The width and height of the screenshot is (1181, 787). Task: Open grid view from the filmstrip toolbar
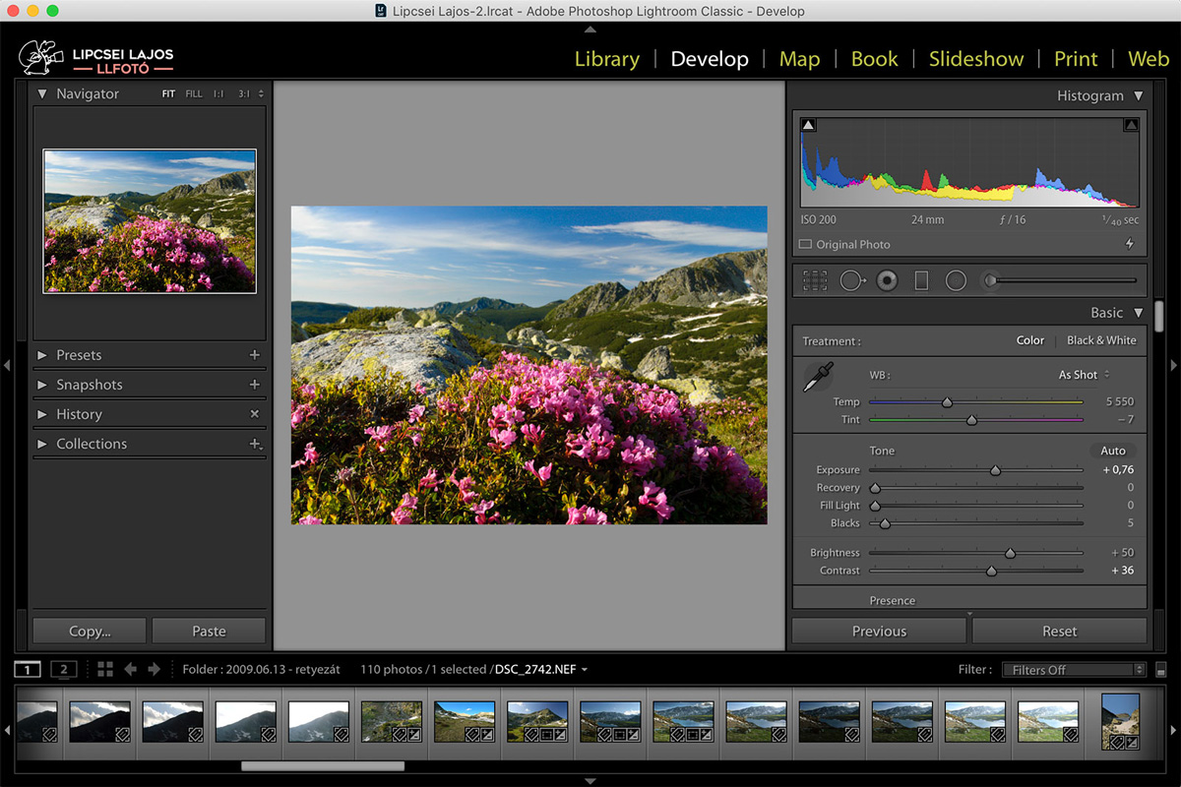(x=105, y=669)
